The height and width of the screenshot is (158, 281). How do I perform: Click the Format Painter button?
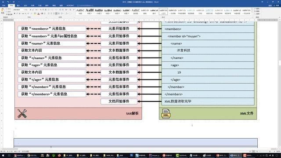pyautogui.click(x=9, y=14)
